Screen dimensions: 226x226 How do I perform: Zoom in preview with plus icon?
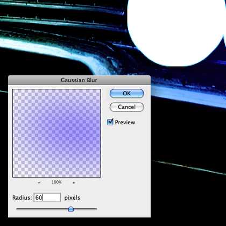click(x=74, y=183)
